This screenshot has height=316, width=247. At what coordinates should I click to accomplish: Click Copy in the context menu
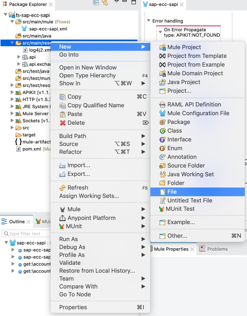click(x=100, y=97)
